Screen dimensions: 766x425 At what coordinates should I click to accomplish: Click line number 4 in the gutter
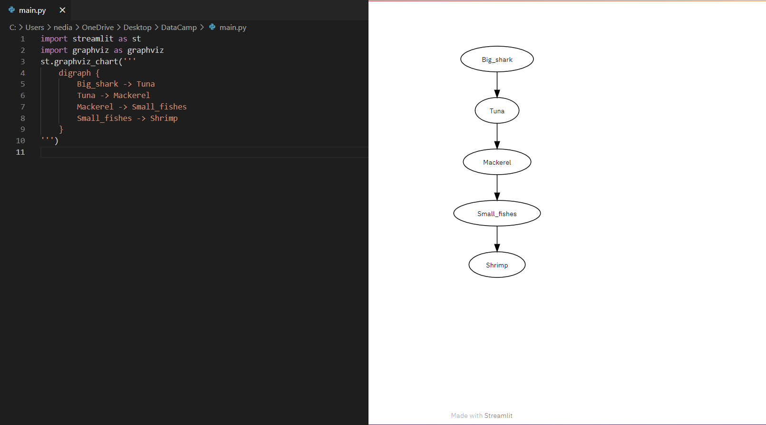(x=22, y=73)
